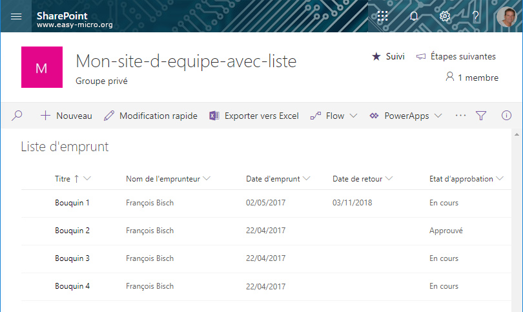Open Date de retour column dropdown
Image resolution: width=523 pixels, height=312 pixels.
point(389,178)
